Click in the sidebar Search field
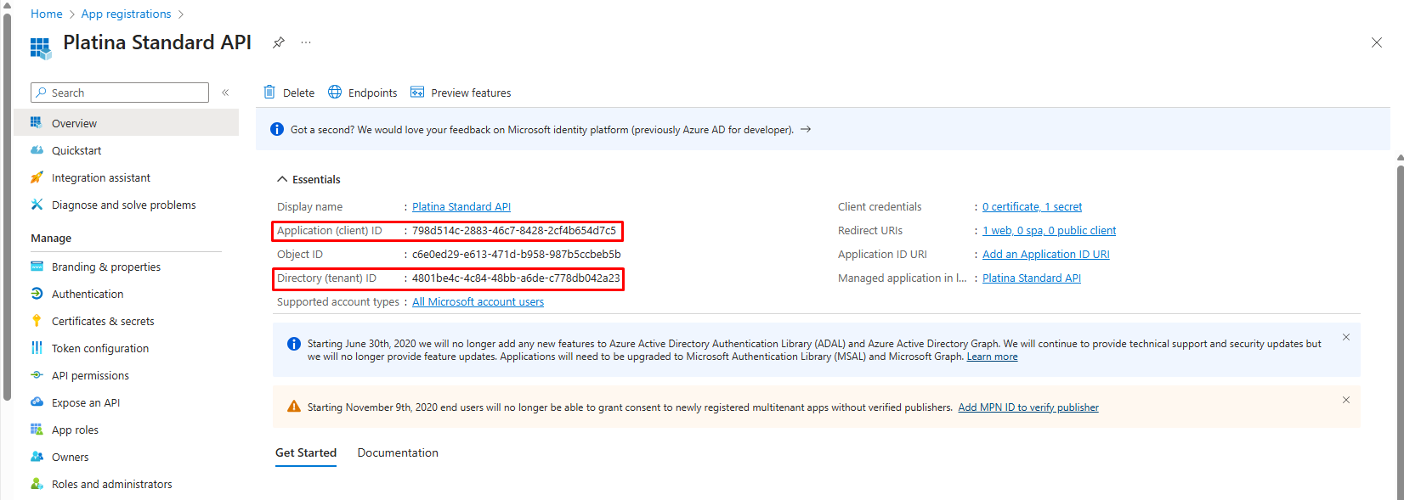The height and width of the screenshot is (500, 1404). coord(120,93)
